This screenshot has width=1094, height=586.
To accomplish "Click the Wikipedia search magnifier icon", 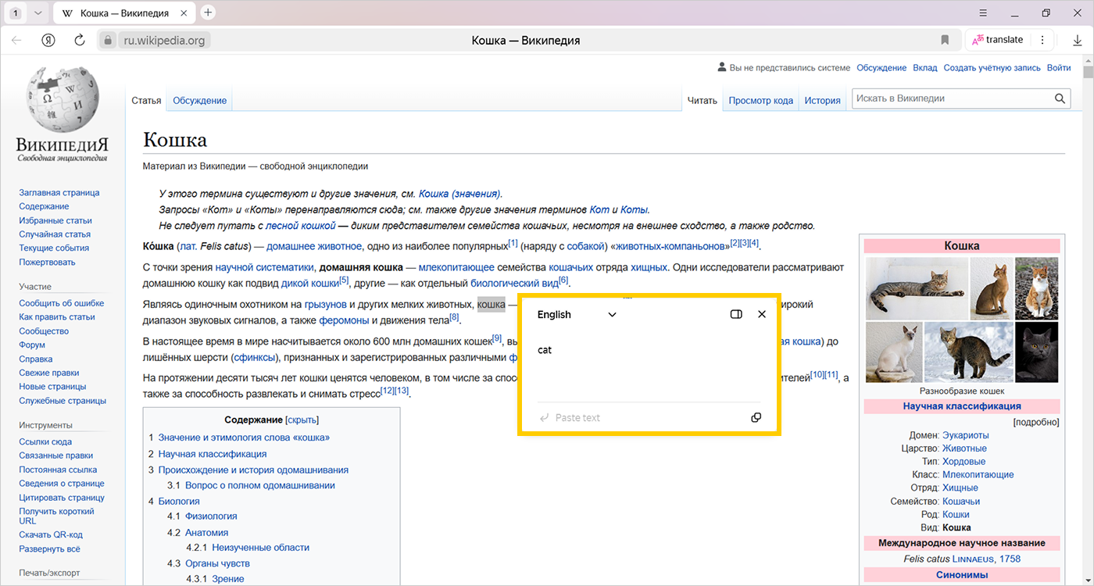I will (1060, 99).
